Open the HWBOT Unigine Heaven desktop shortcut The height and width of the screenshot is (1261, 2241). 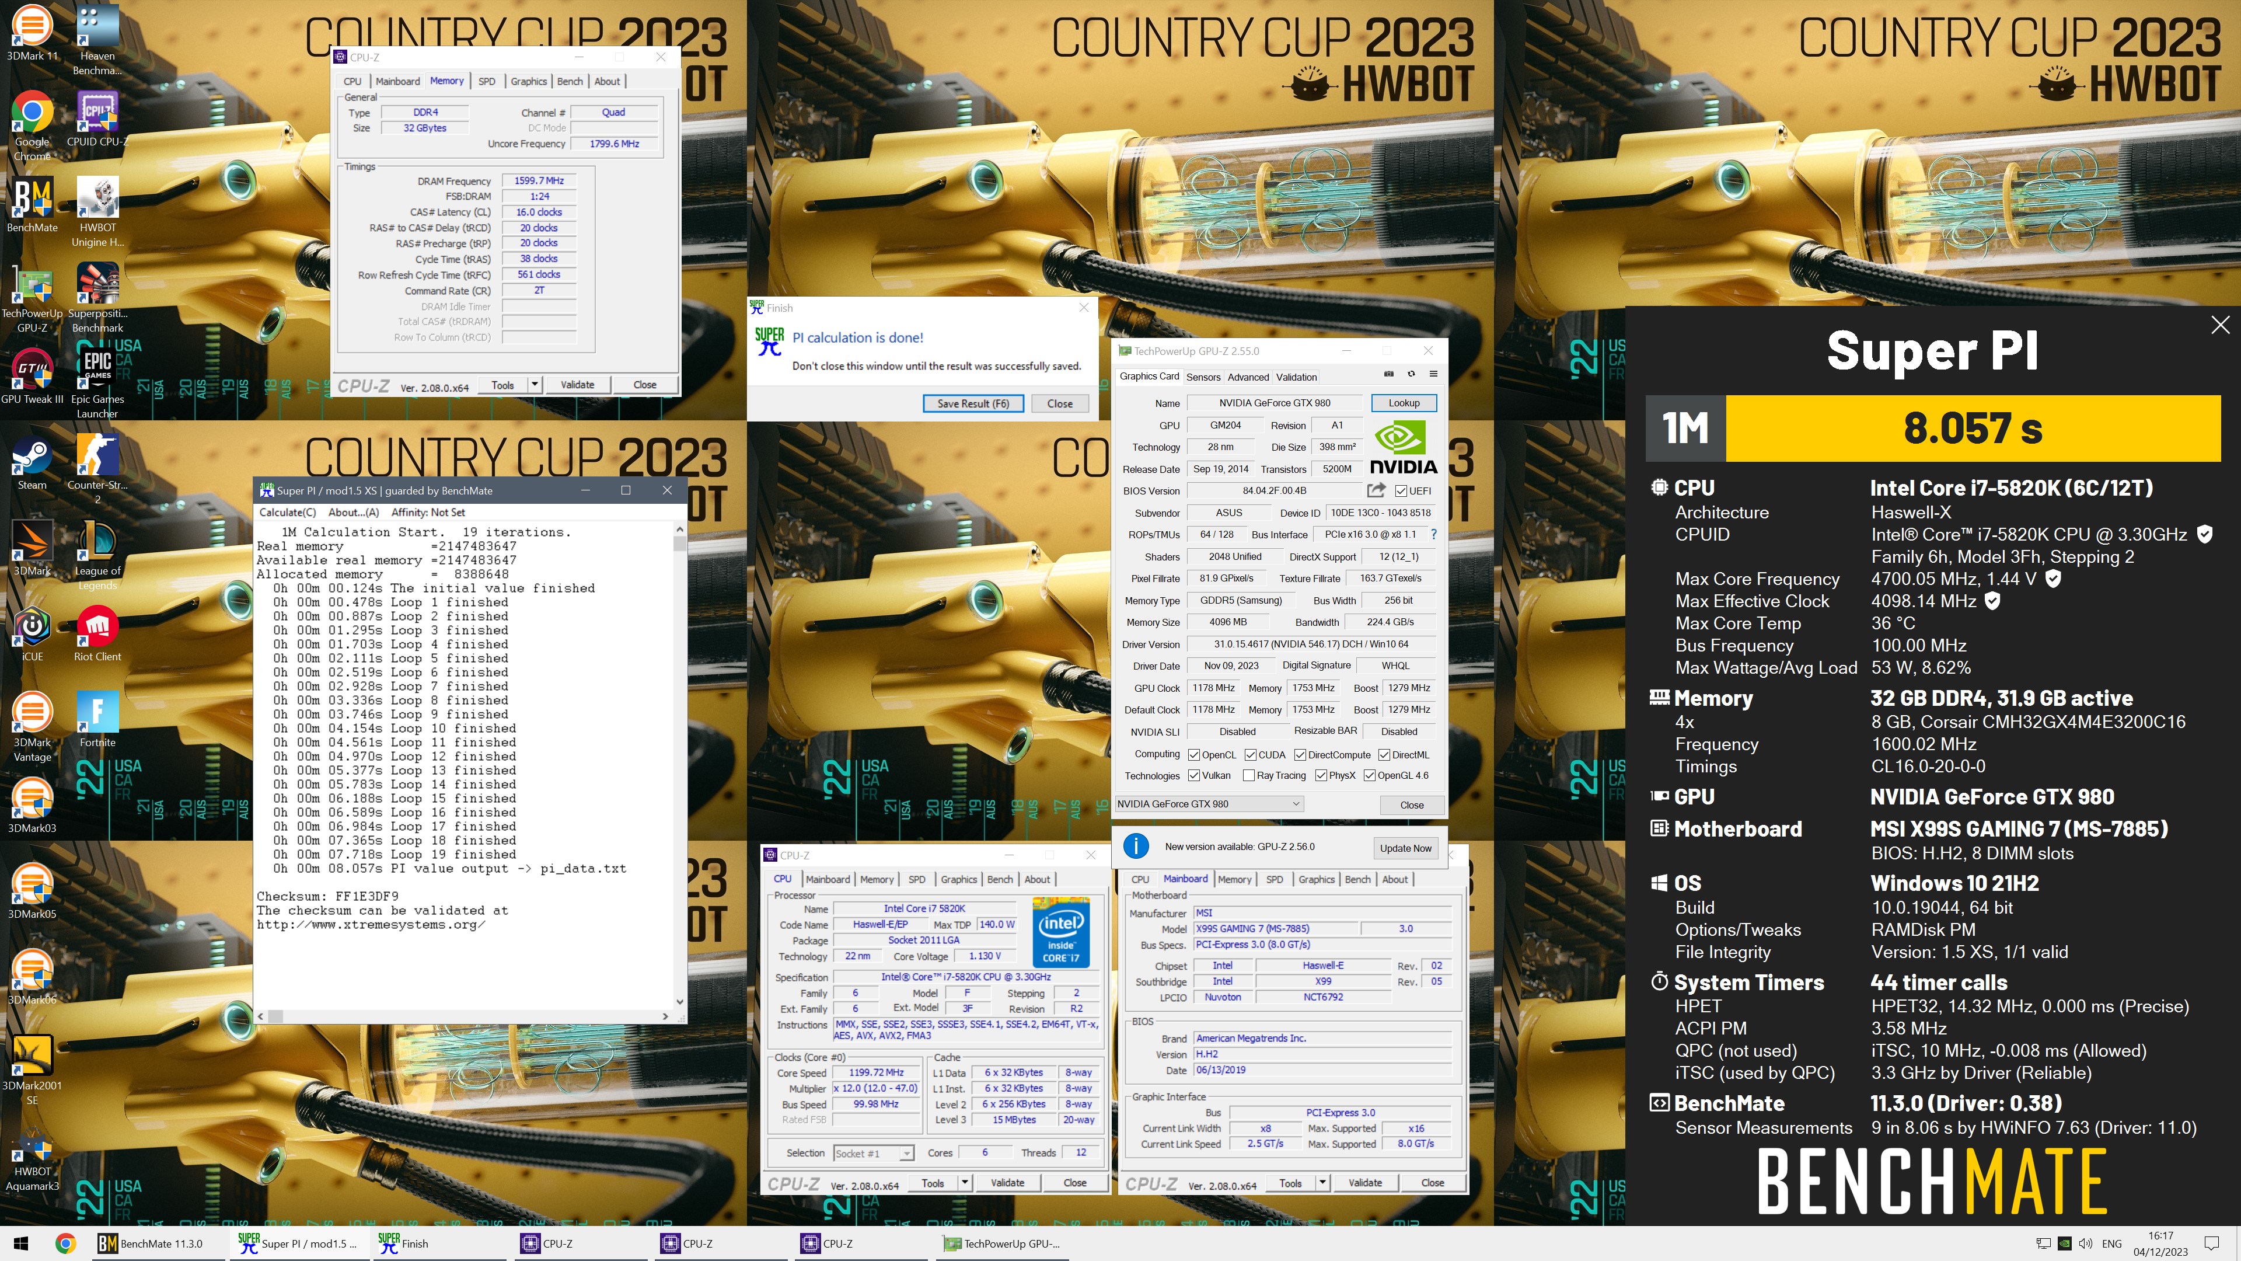97,211
